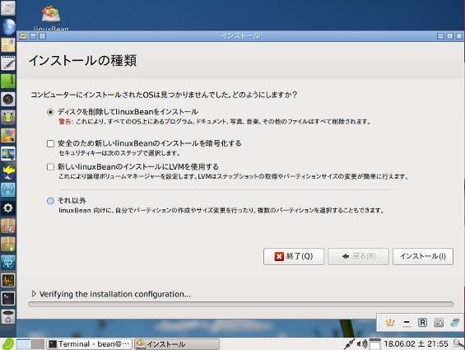The width and height of the screenshot is (465, 350).
Task: Launch the terminal dock icon
Action: [8, 299]
